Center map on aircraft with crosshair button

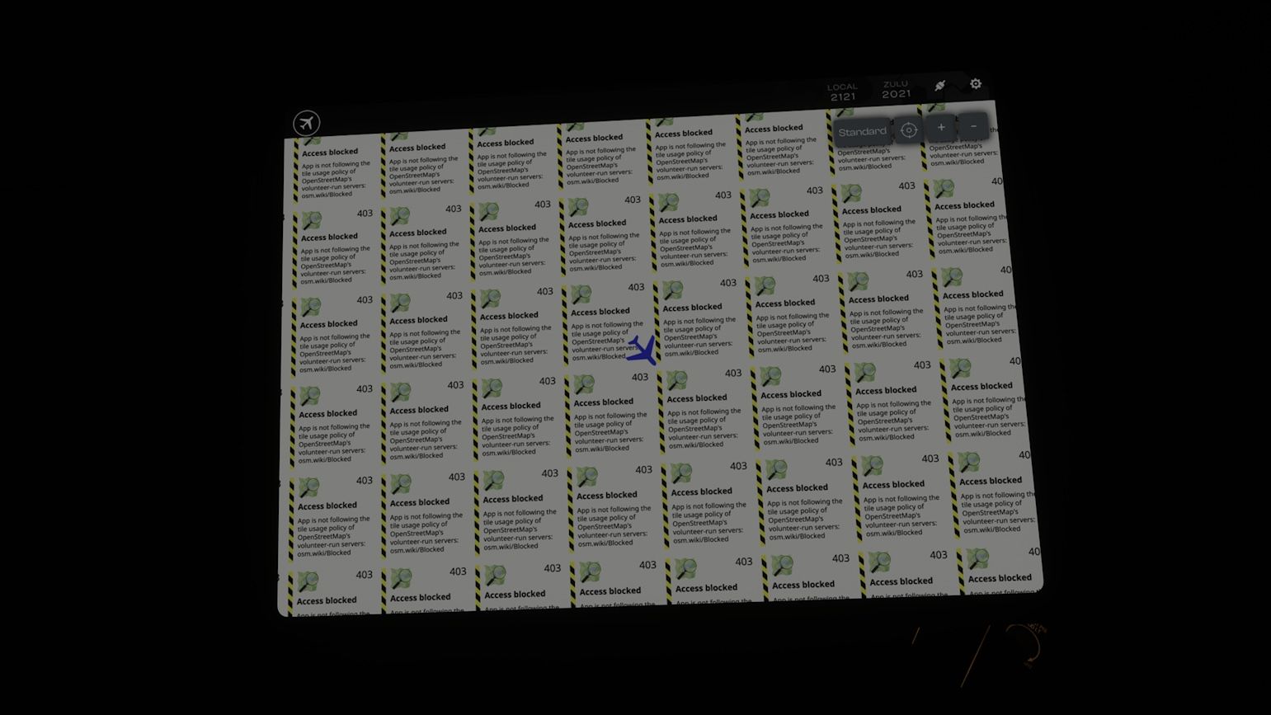[x=908, y=130]
